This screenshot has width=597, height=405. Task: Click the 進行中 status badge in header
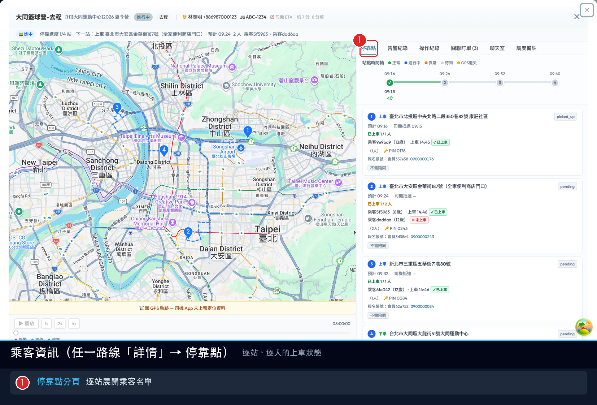point(143,17)
